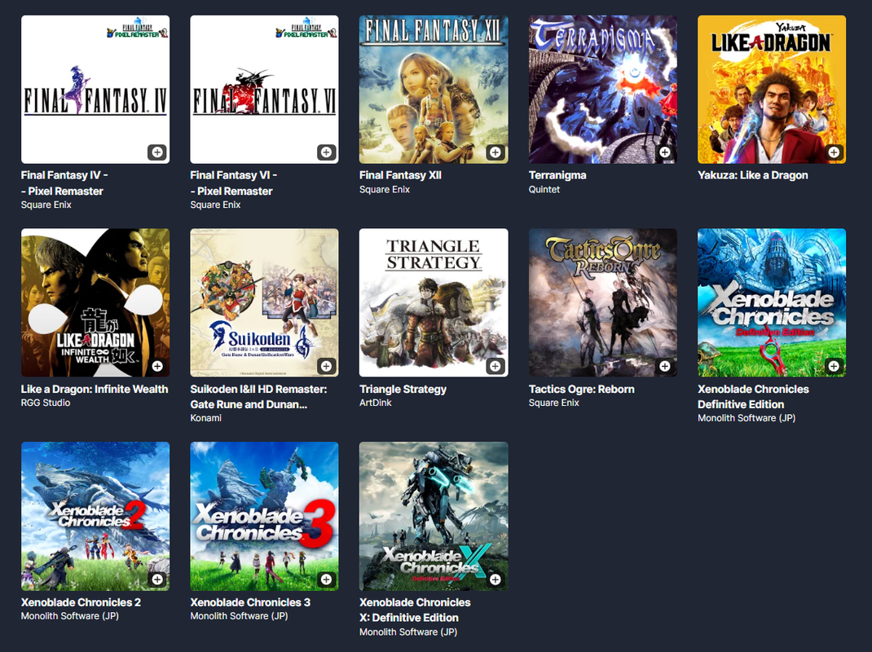Add Triangle Strategy with the plus icon
This screenshot has height=652, width=872.
(x=495, y=365)
